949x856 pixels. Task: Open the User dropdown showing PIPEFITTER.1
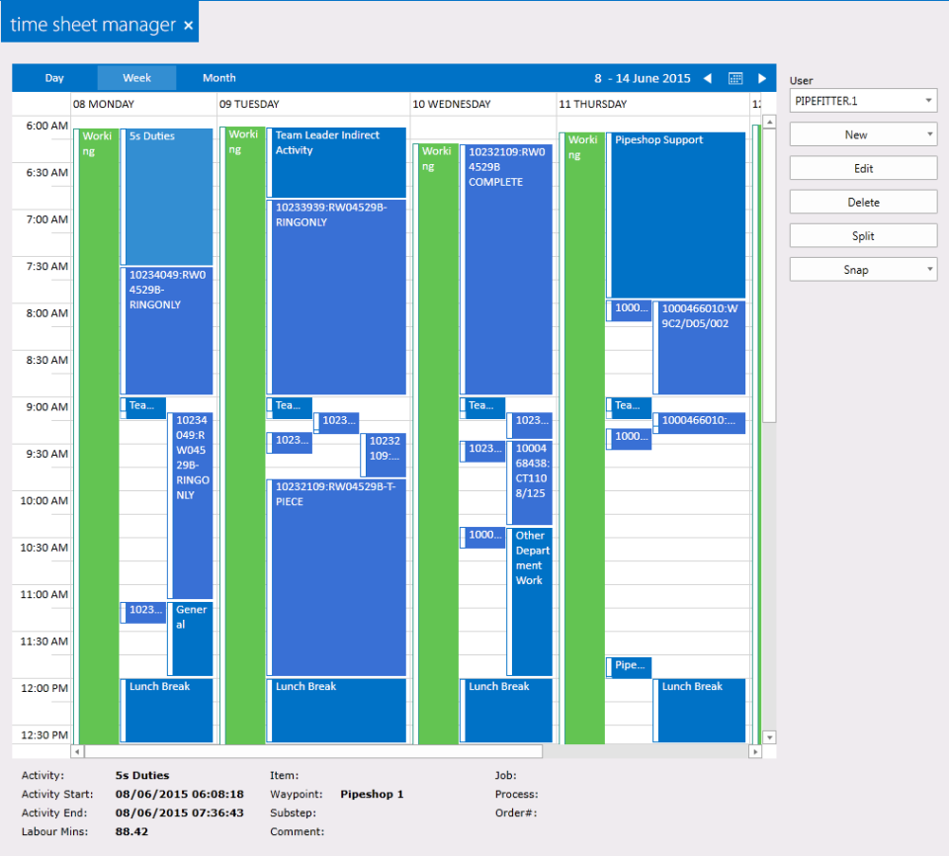[x=927, y=100]
